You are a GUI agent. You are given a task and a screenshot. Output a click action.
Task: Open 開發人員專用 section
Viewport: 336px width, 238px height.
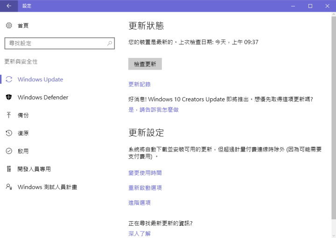pos(34,169)
